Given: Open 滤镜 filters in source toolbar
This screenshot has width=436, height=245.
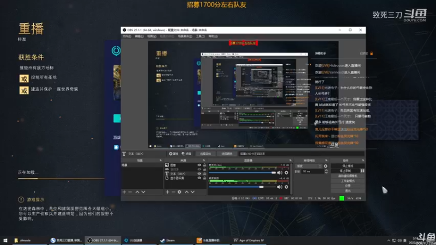Looking at the screenshot, I should 186,154.
